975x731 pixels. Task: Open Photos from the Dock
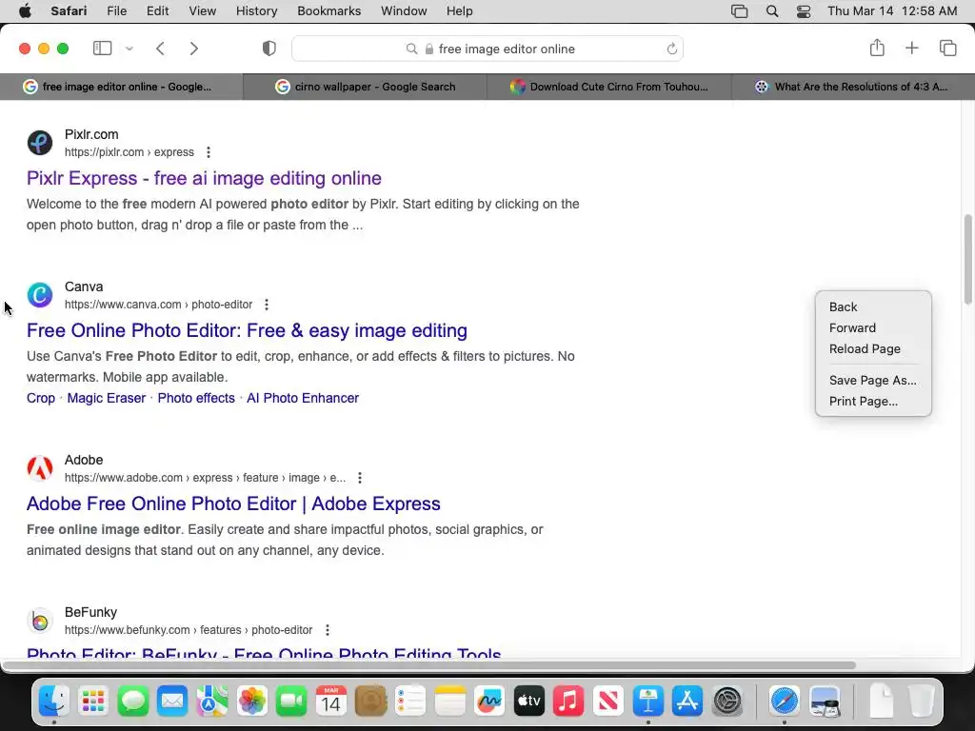pyautogui.click(x=251, y=701)
